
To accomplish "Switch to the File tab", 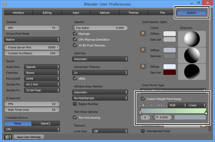I will [x=162, y=13].
